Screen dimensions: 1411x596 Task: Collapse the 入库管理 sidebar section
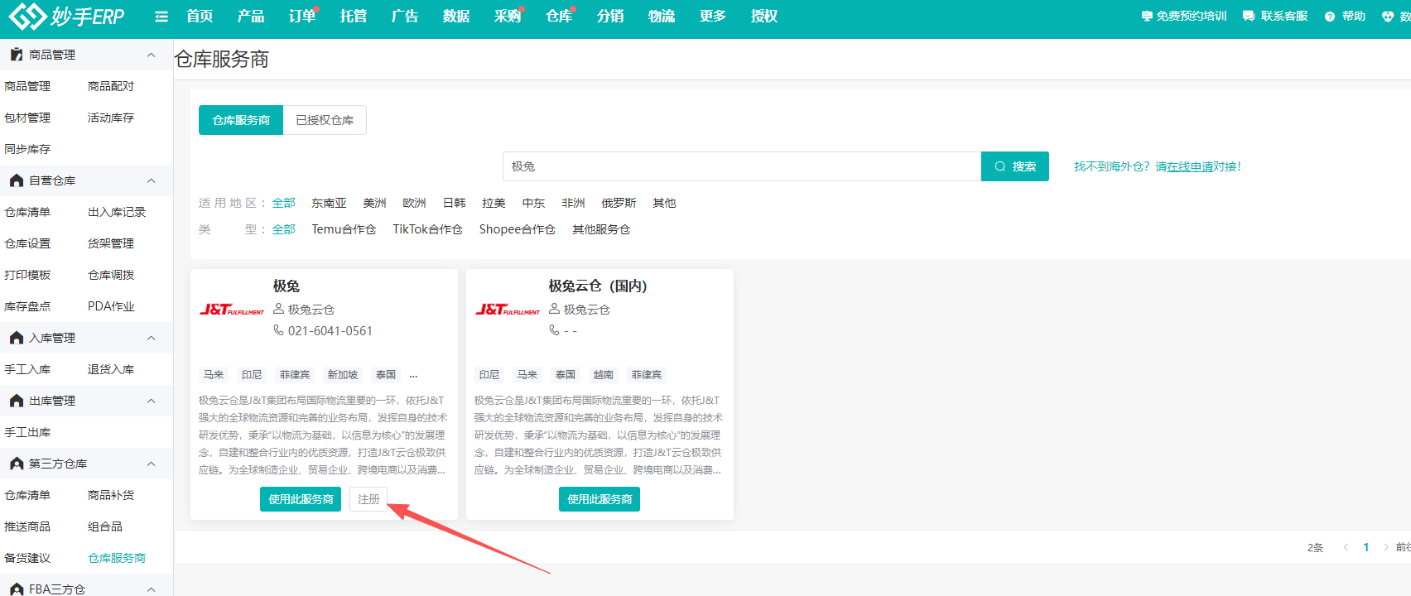pyautogui.click(x=151, y=338)
